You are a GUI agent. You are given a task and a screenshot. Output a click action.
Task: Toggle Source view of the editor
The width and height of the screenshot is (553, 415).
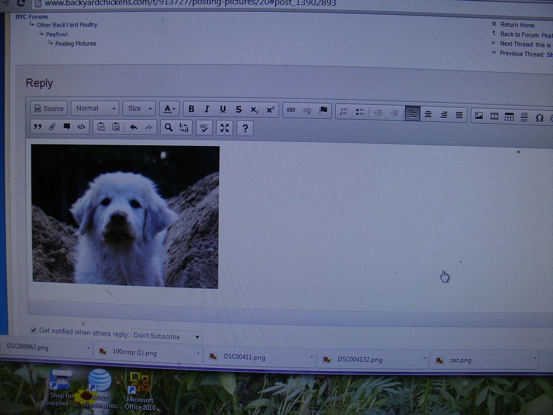tap(49, 109)
